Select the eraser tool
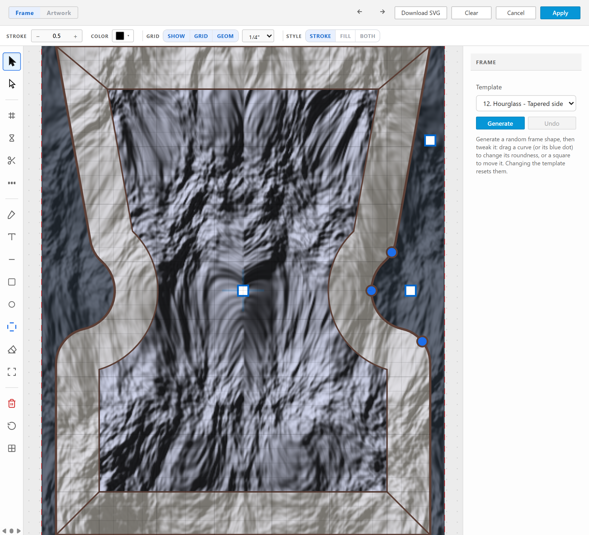 pyautogui.click(x=12, y=349)
